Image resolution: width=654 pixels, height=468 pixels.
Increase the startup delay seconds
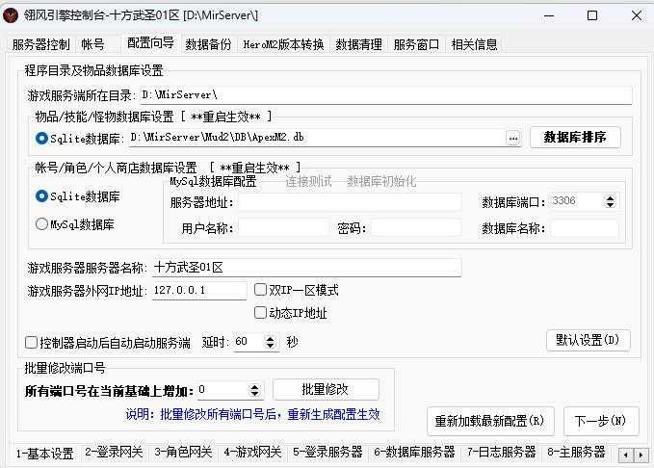coord(271,339)
